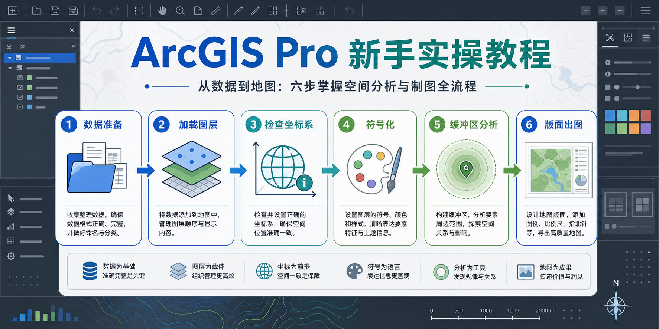Close the left contents panel
The width and height of the screenshot is (659, 329).
coord(72,30)
